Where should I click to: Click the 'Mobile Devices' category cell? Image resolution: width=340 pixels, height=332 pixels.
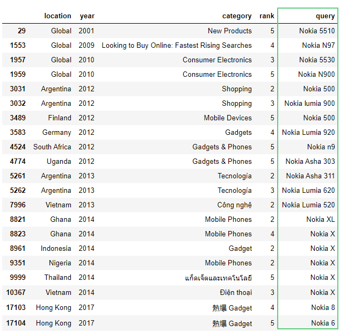pyautogui.click(x=228, y=118)
